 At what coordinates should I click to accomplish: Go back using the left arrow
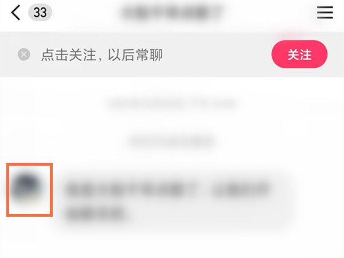15,13
